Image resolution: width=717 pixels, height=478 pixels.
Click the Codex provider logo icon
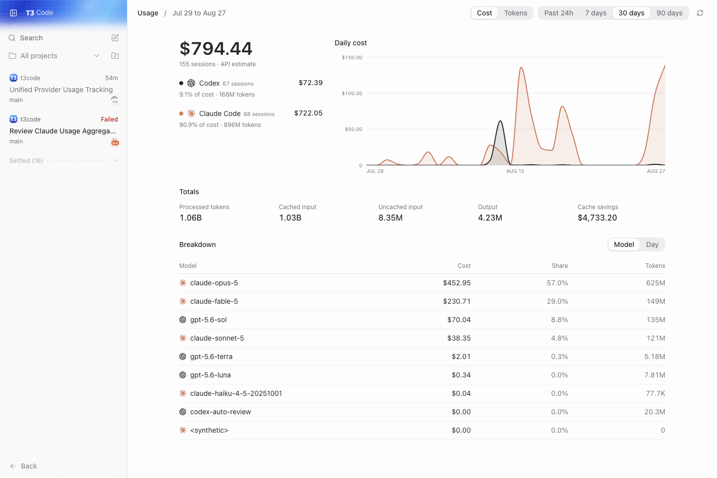[191, 83]
